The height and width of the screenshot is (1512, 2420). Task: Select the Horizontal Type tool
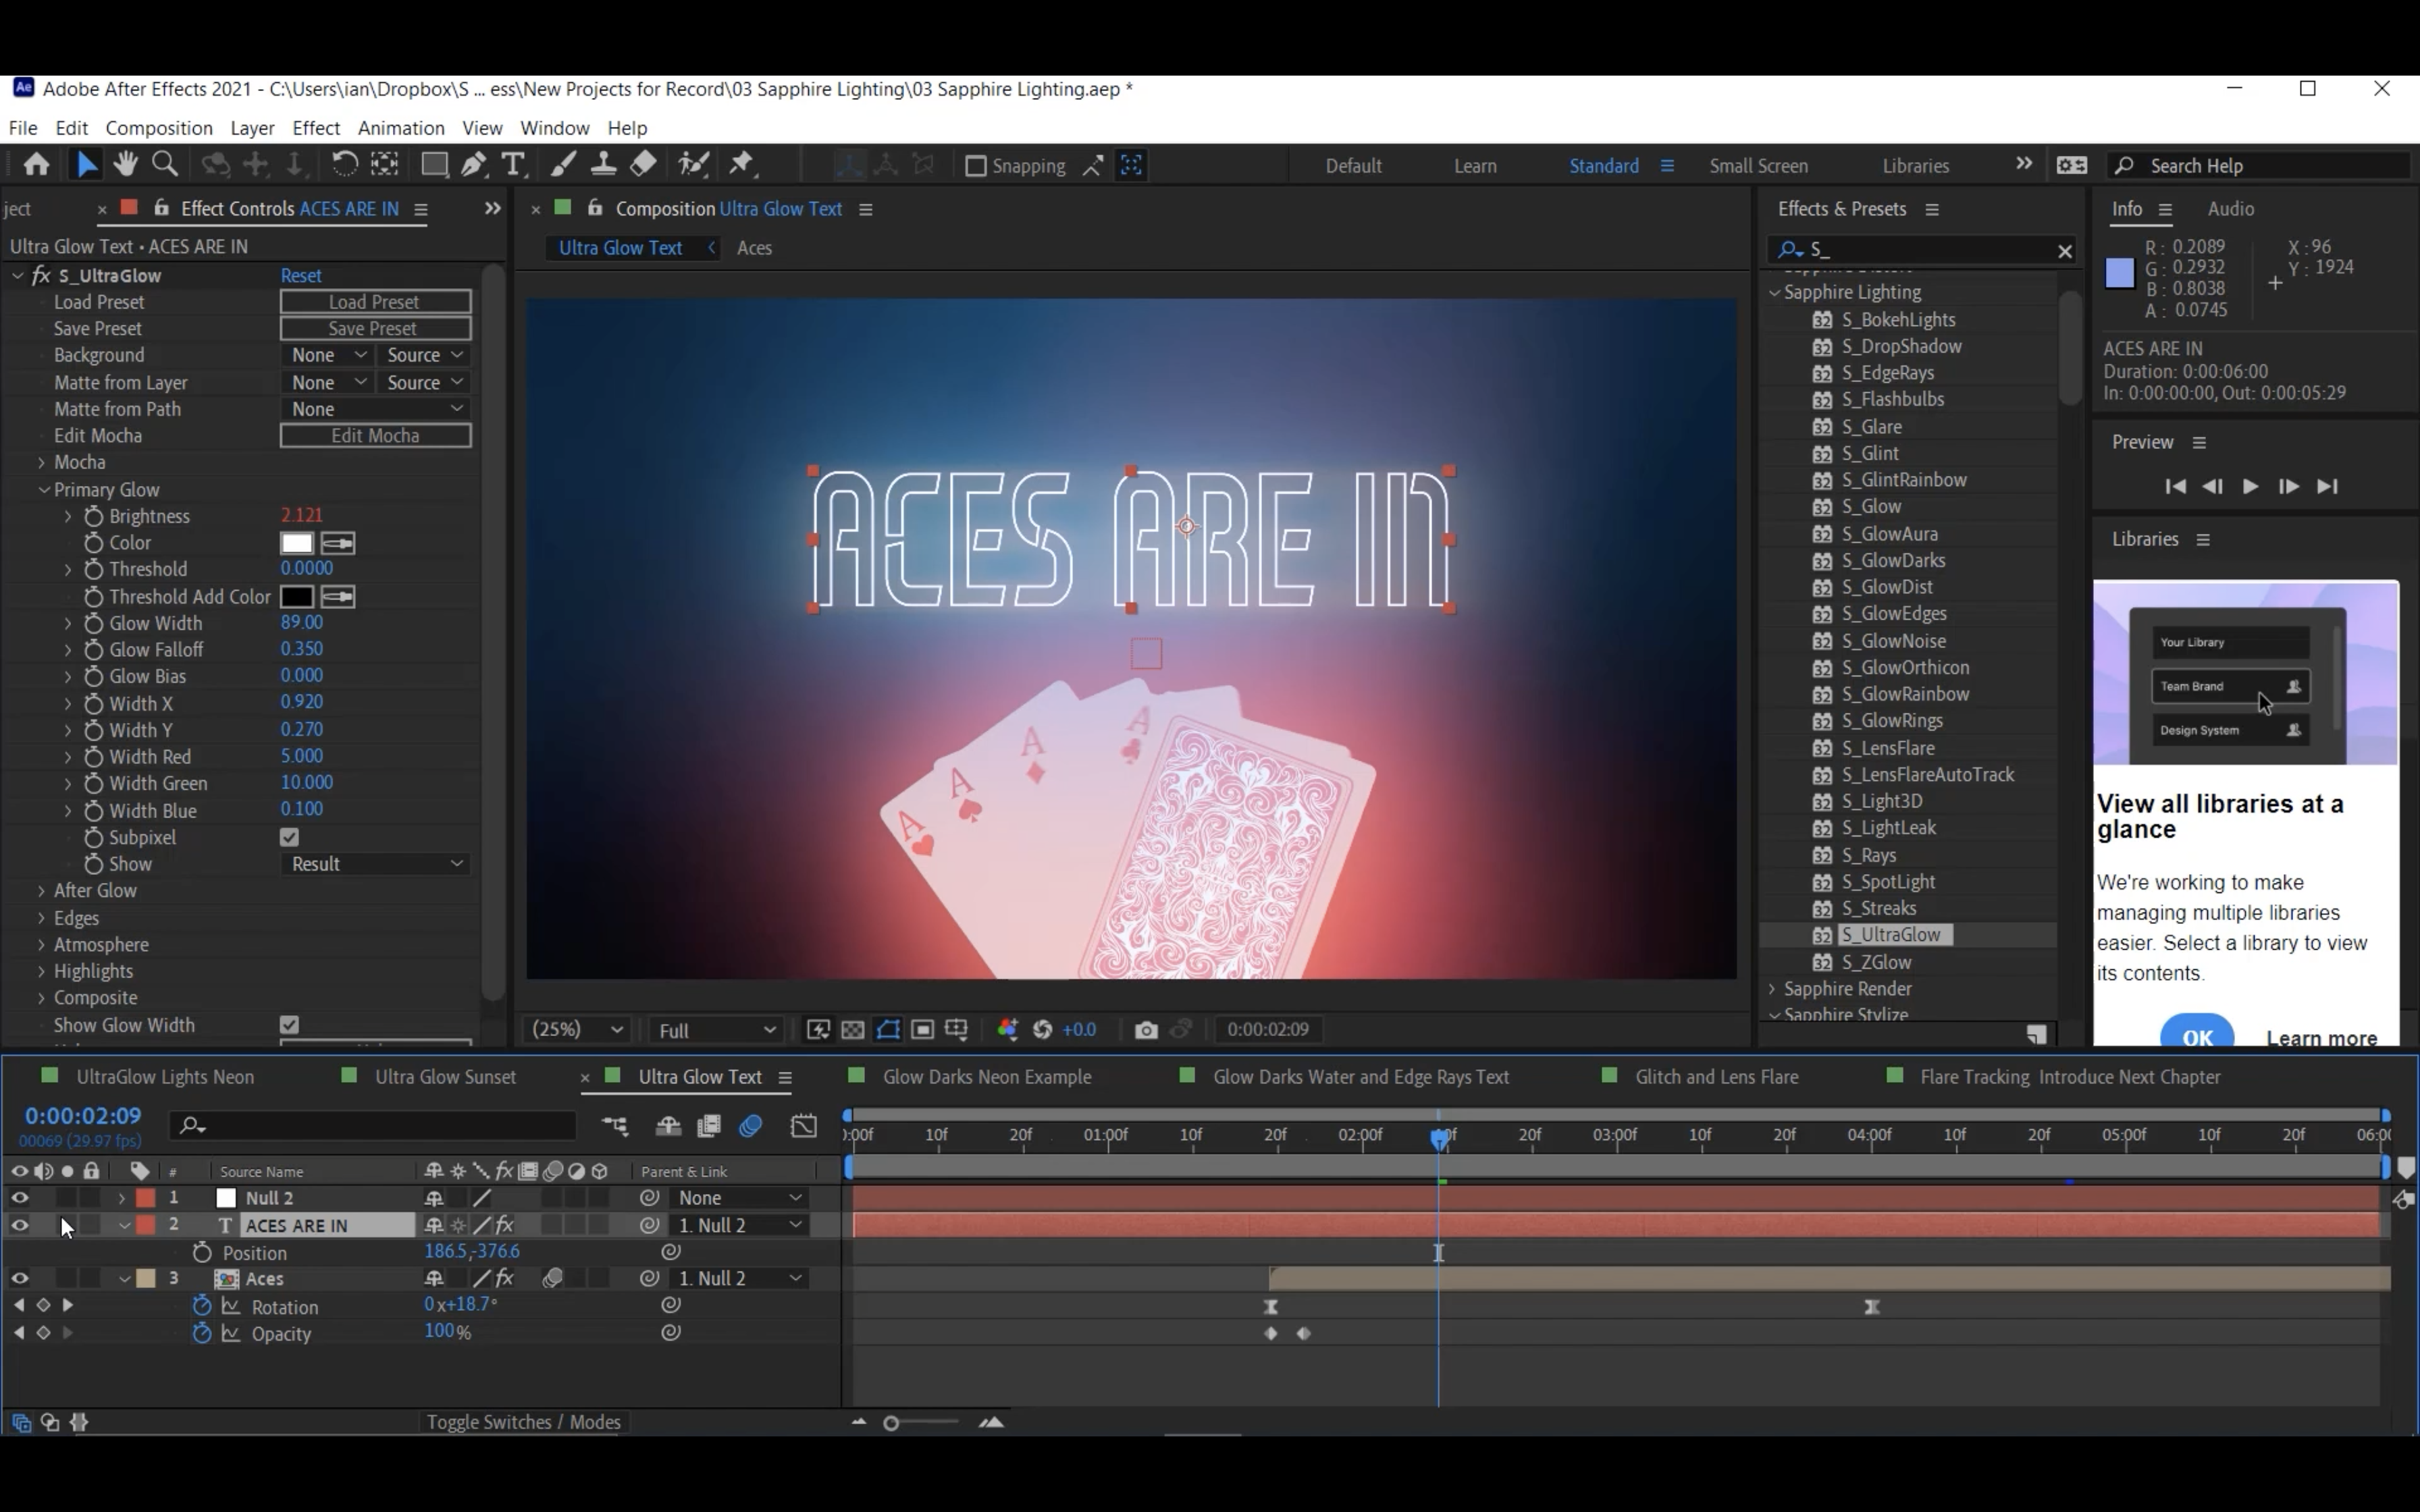pyautogui.click(x=513, y=165)
